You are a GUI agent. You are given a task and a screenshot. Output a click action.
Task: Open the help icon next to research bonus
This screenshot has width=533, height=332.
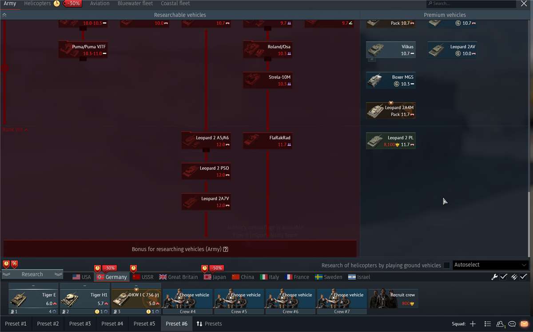226,249
